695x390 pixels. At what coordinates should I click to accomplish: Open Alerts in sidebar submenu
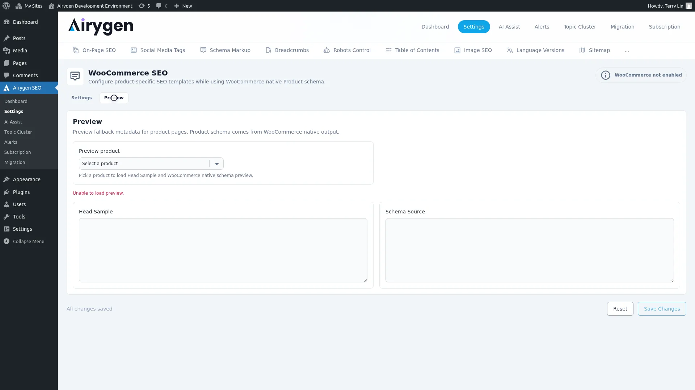click(11, 142)
